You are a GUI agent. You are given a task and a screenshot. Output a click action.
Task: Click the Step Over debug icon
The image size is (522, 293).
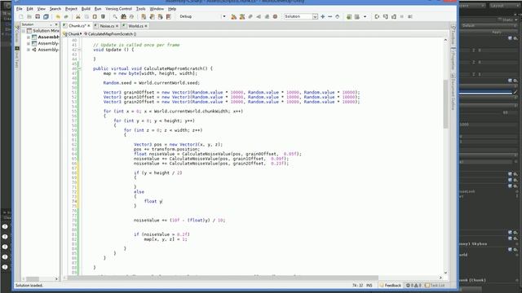[x=377, y=16]
